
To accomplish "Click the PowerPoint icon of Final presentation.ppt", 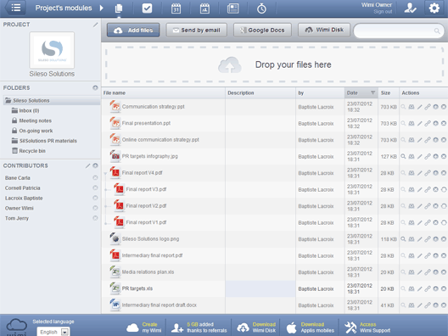I will (x=115, y=123).
